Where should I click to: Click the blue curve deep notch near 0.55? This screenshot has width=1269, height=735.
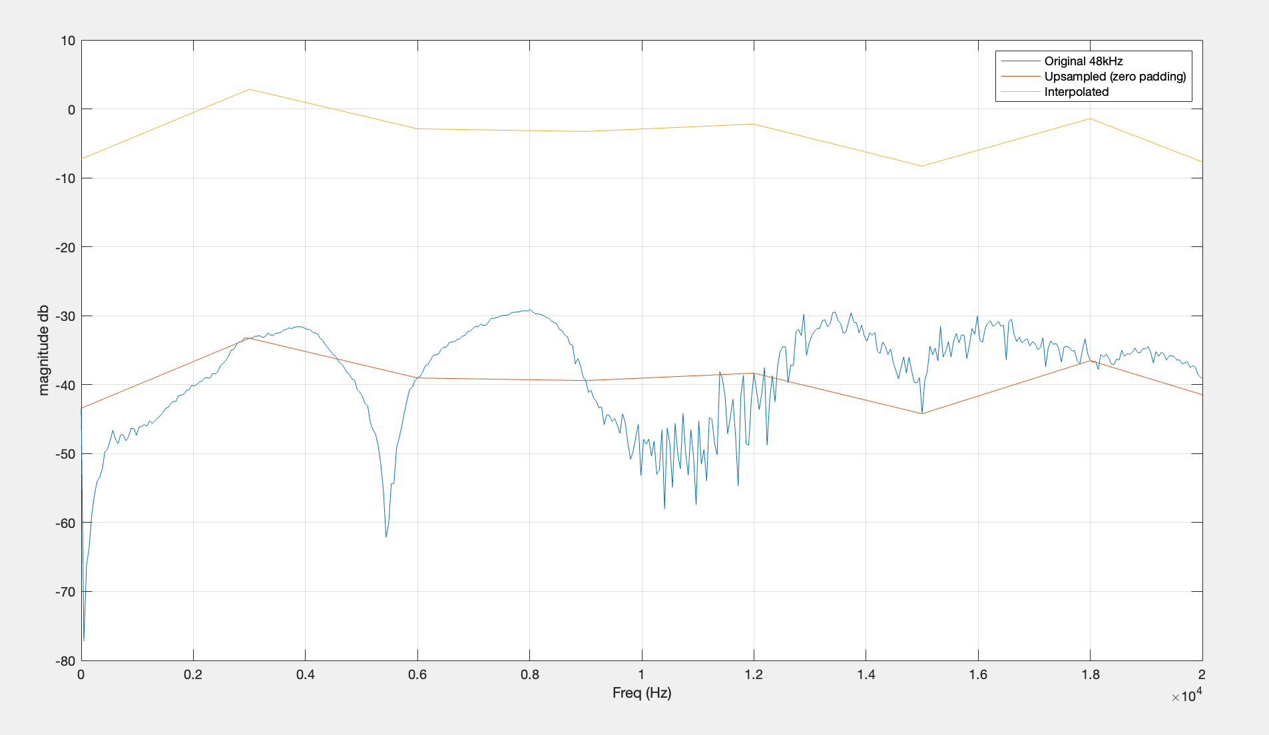[x=386, y=537]
